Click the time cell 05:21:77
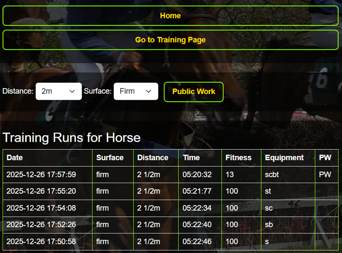 click(x=197, y=191)
